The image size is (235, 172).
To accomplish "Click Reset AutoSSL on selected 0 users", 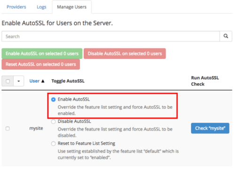I will pos(41,64).
